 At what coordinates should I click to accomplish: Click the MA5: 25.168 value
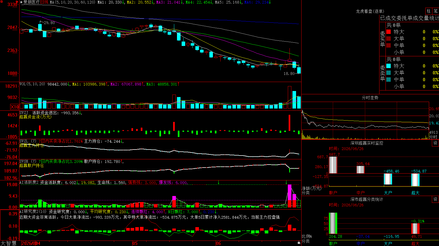(229, 2)
